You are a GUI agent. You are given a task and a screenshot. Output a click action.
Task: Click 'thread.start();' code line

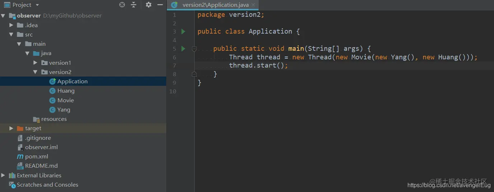coord(258,65)
